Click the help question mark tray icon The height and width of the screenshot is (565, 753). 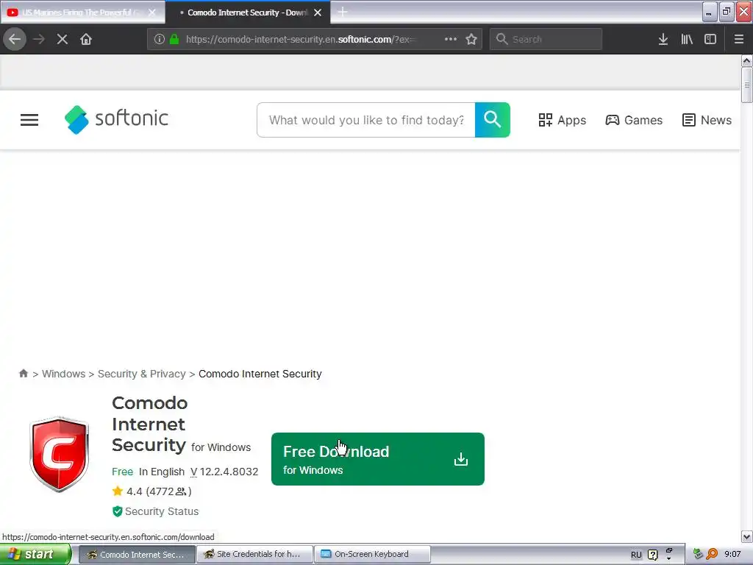[x=653, y=555]
